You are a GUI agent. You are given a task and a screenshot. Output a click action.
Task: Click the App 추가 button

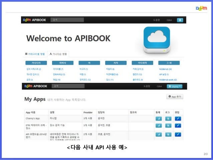pyautogui.click(x=175, y=97)
